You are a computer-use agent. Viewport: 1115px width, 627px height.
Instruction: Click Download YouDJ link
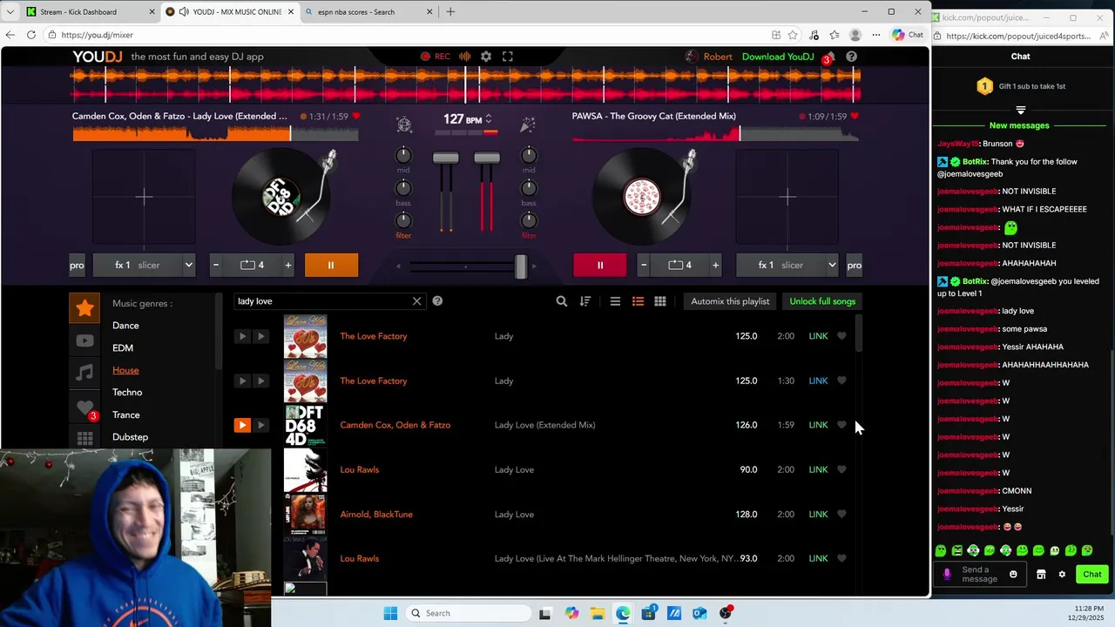pos(778,57)
